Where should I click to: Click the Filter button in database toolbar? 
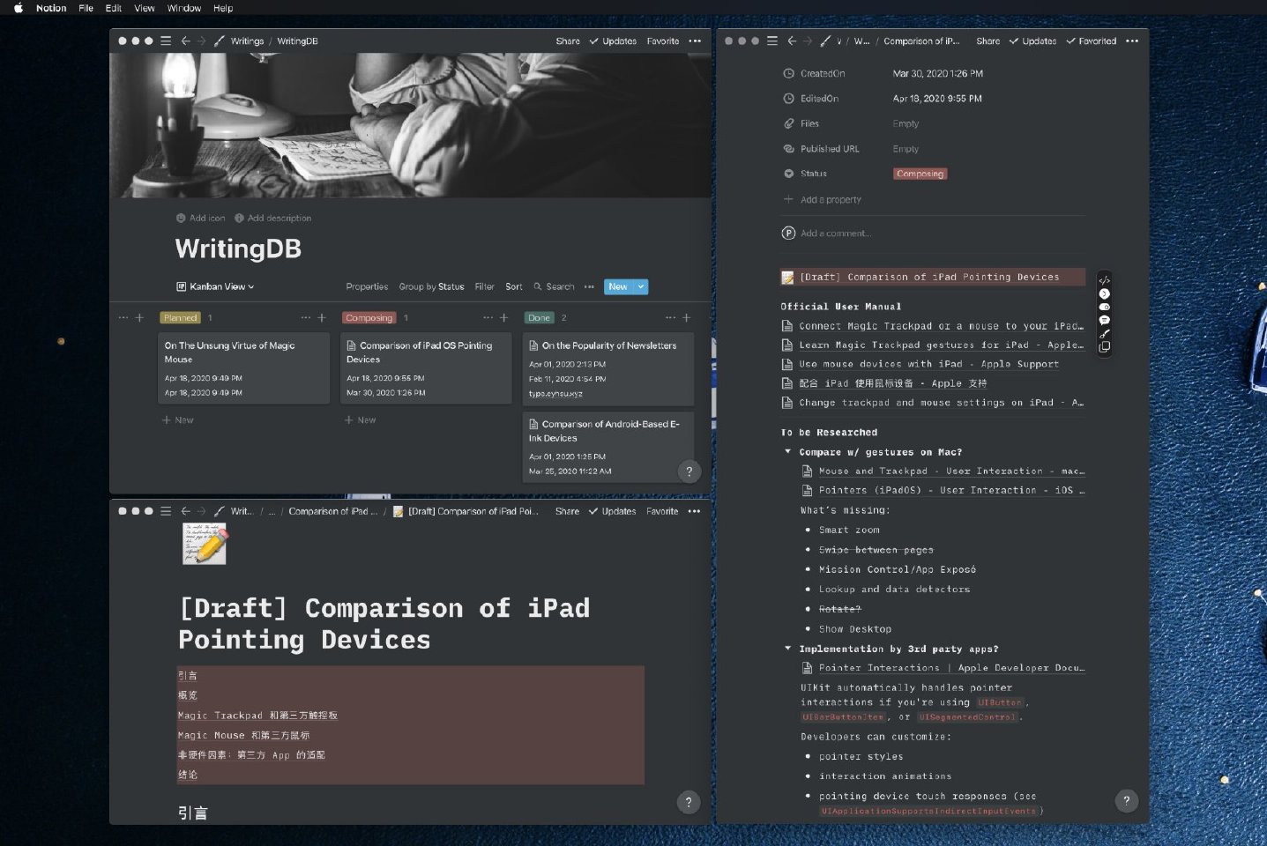click(484, 286)
